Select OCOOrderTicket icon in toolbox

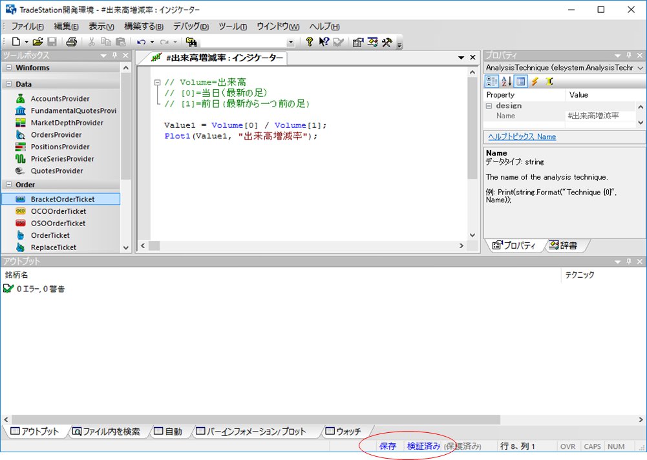click(x=20, y=211)
